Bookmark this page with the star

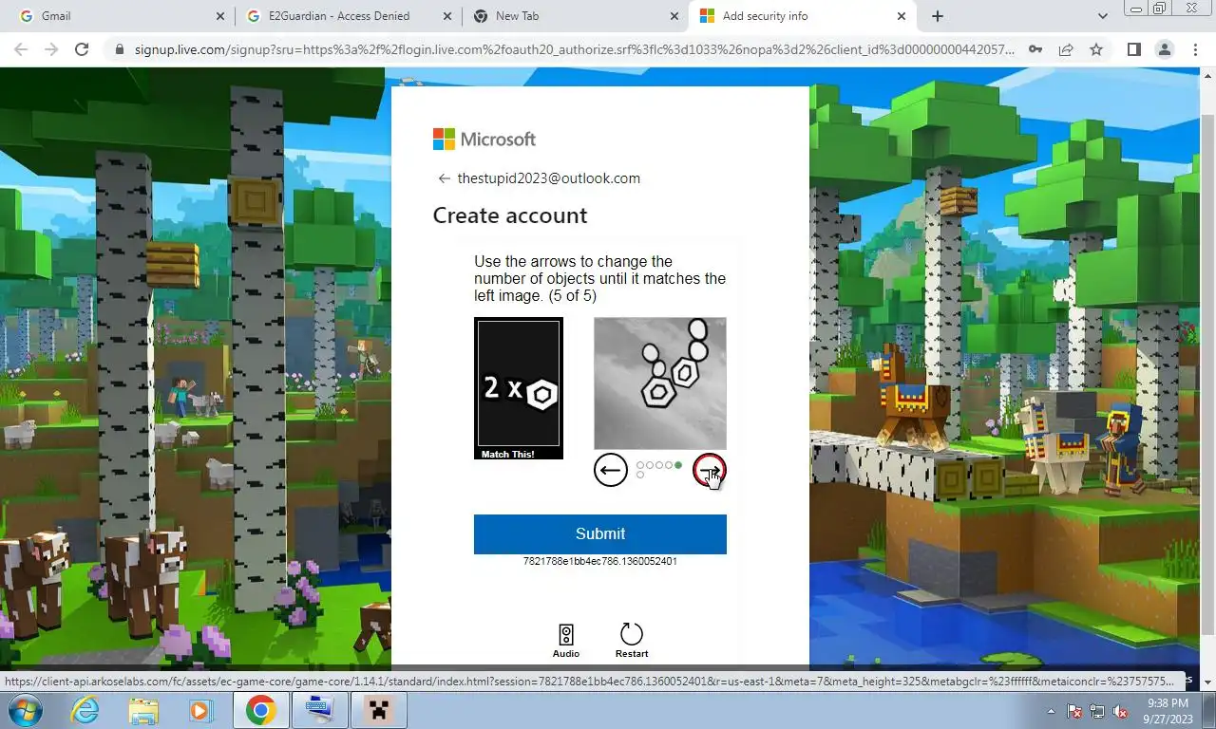click(1096, 49)
